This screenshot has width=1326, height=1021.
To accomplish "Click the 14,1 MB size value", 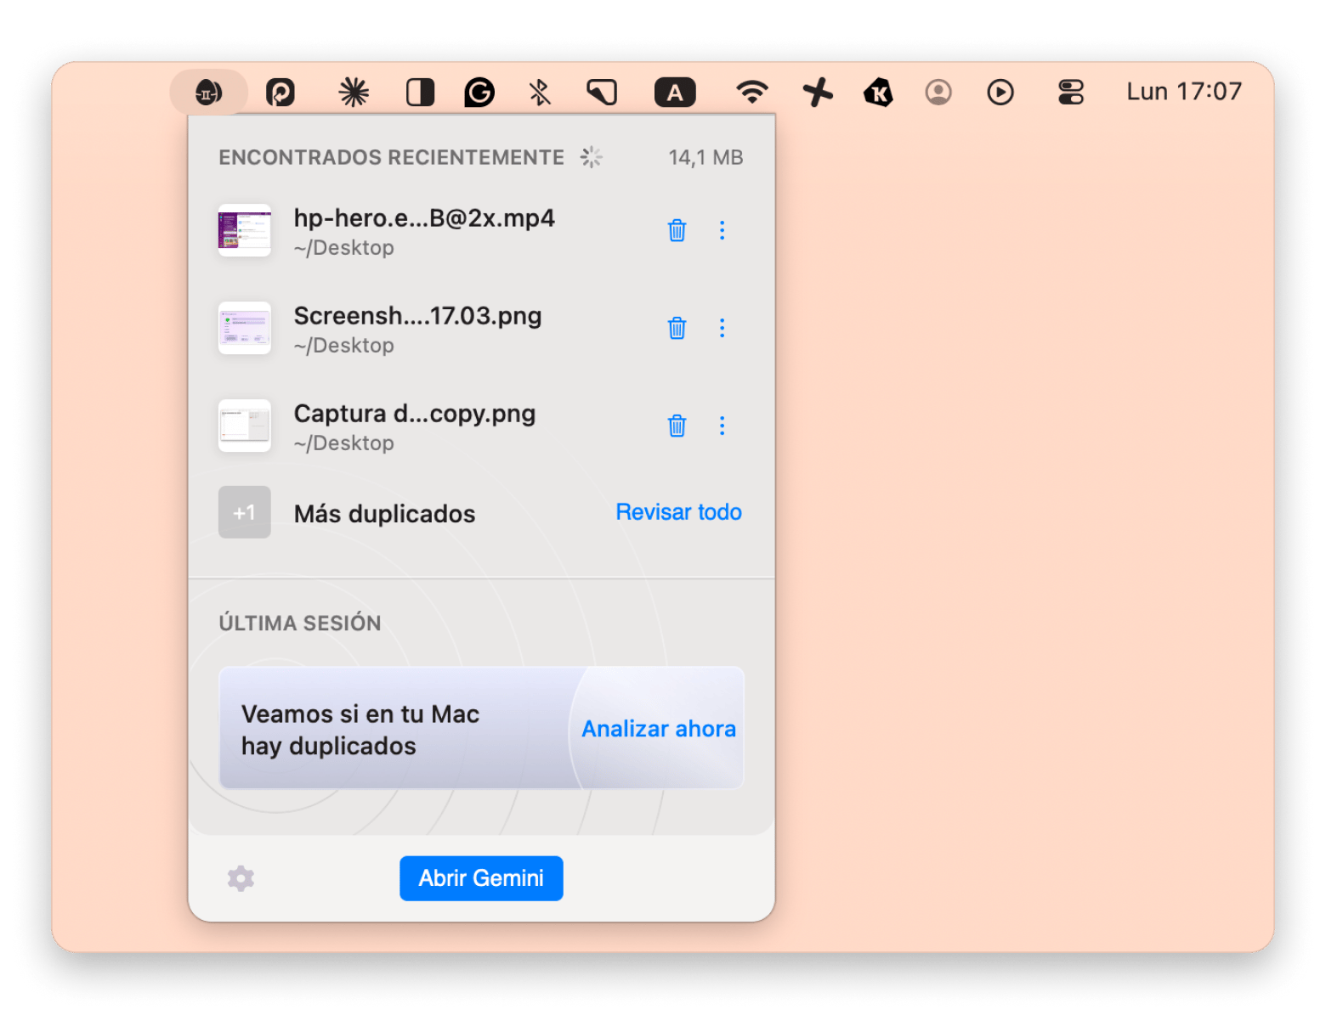I will 705,157.
